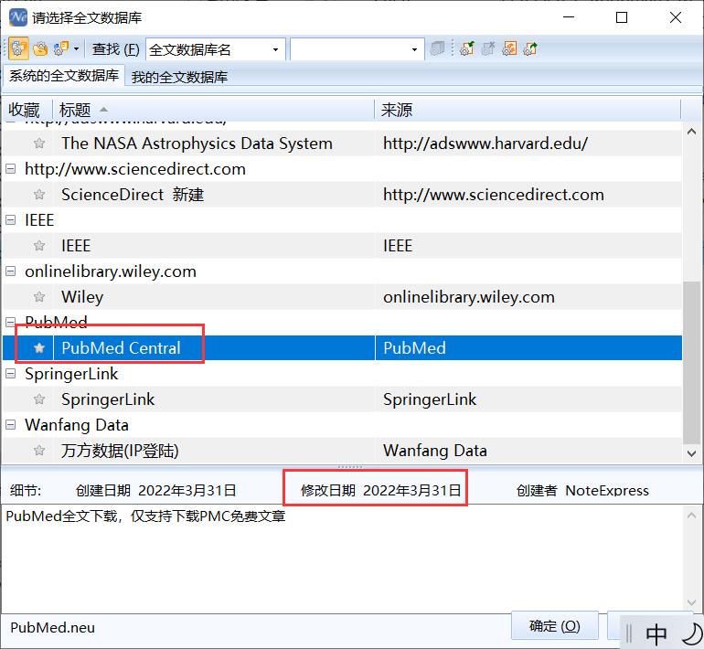
Task: Click the description text about PubMed全文下载
Action: tap(145, 516)
